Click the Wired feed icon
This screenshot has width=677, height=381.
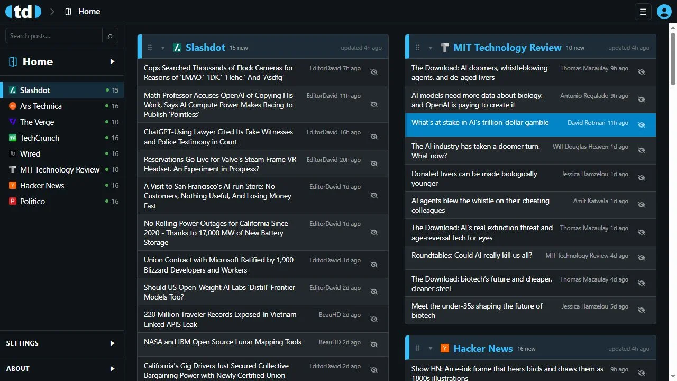13,154
